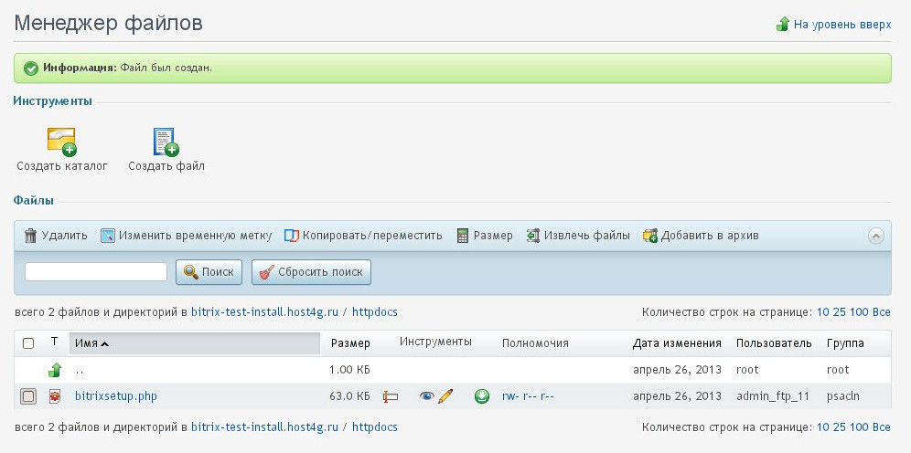This screenshot has width=911, height=453.
Task: Tick the select-all checkbox in table header
Action: [x=27, y=343]
